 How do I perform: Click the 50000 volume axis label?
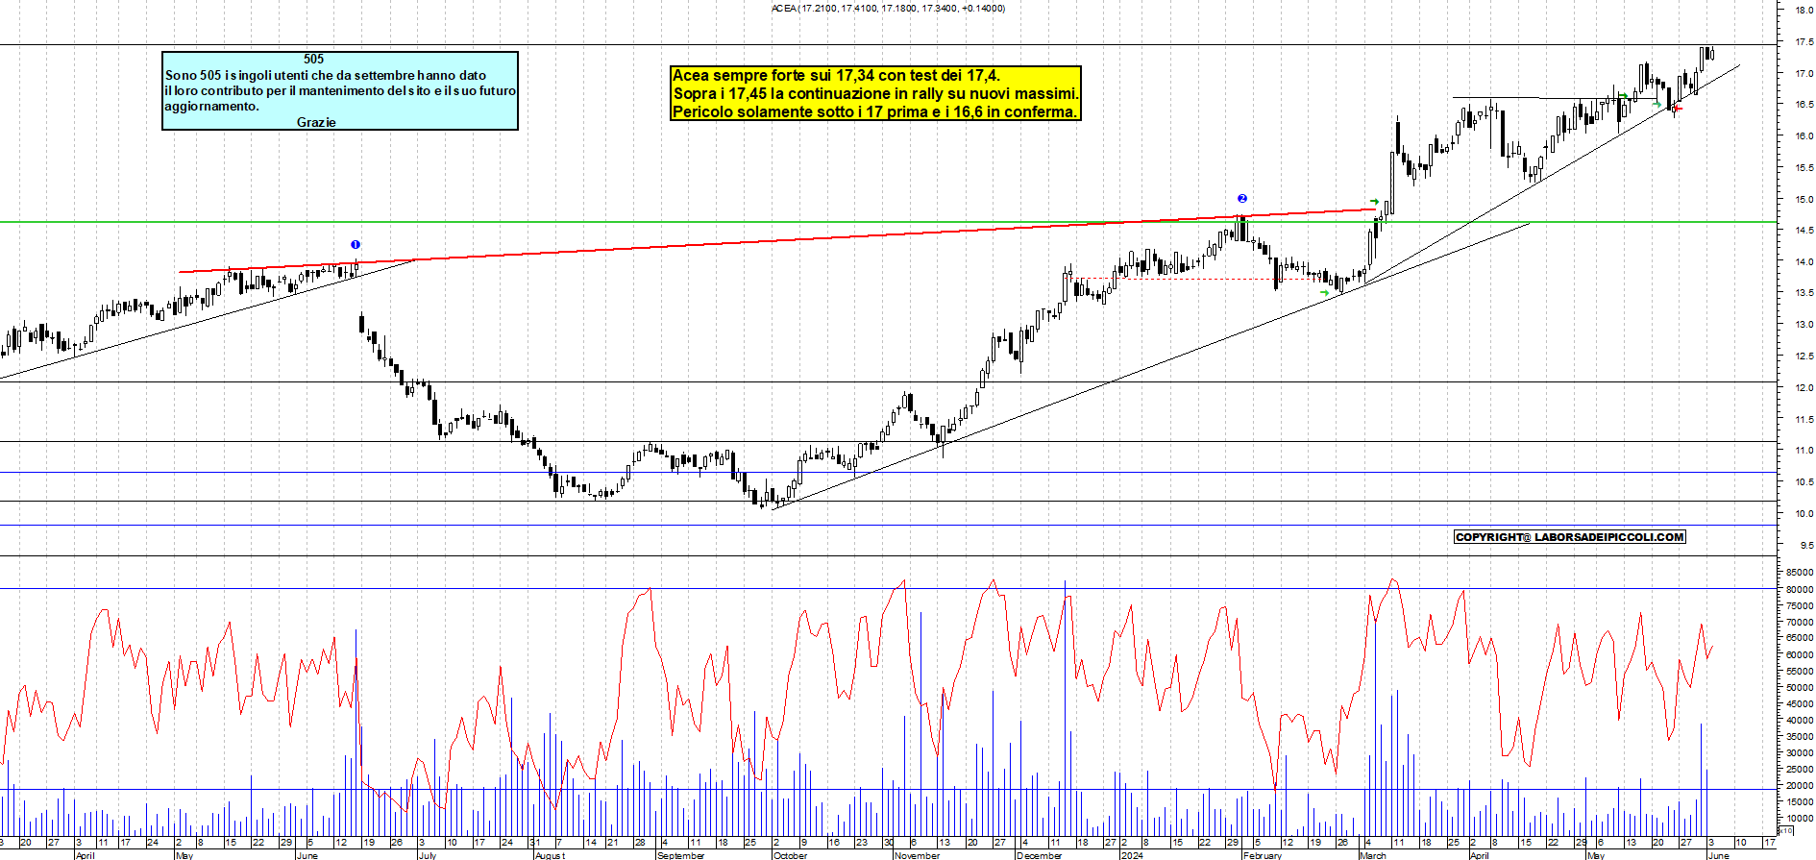point(1800,688)
